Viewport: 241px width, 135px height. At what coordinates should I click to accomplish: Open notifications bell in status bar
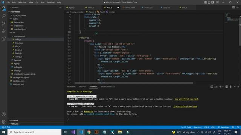click(238, 127)
